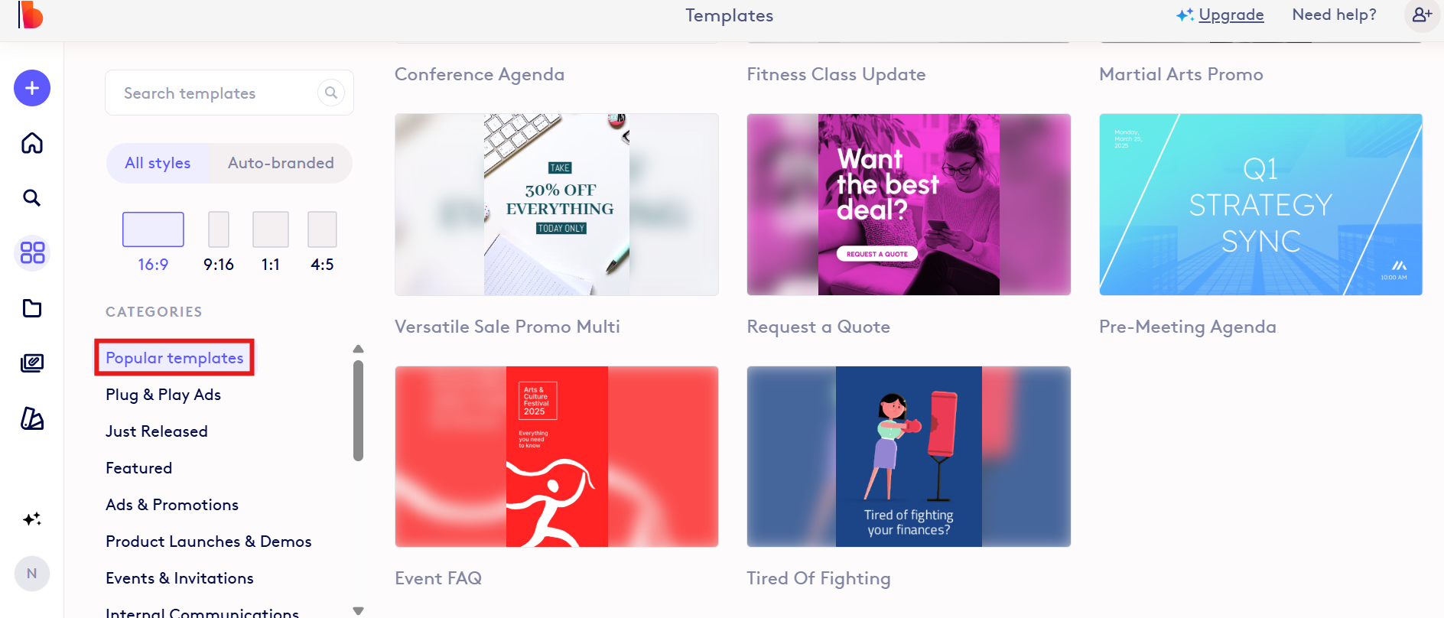Open the templates grid sidebar icon
The height and width of the screenshot is (618, 1444).
pos(32,253)
